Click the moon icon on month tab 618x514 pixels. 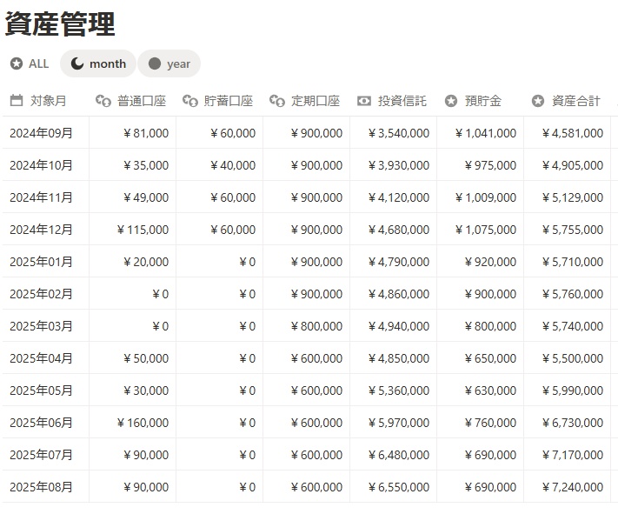pos(76,63)
